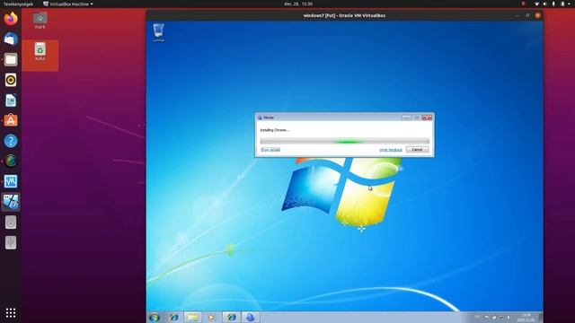Screen dimensions: 575x323
Task: Open the Help dock icon
Action: coord(11,141)
